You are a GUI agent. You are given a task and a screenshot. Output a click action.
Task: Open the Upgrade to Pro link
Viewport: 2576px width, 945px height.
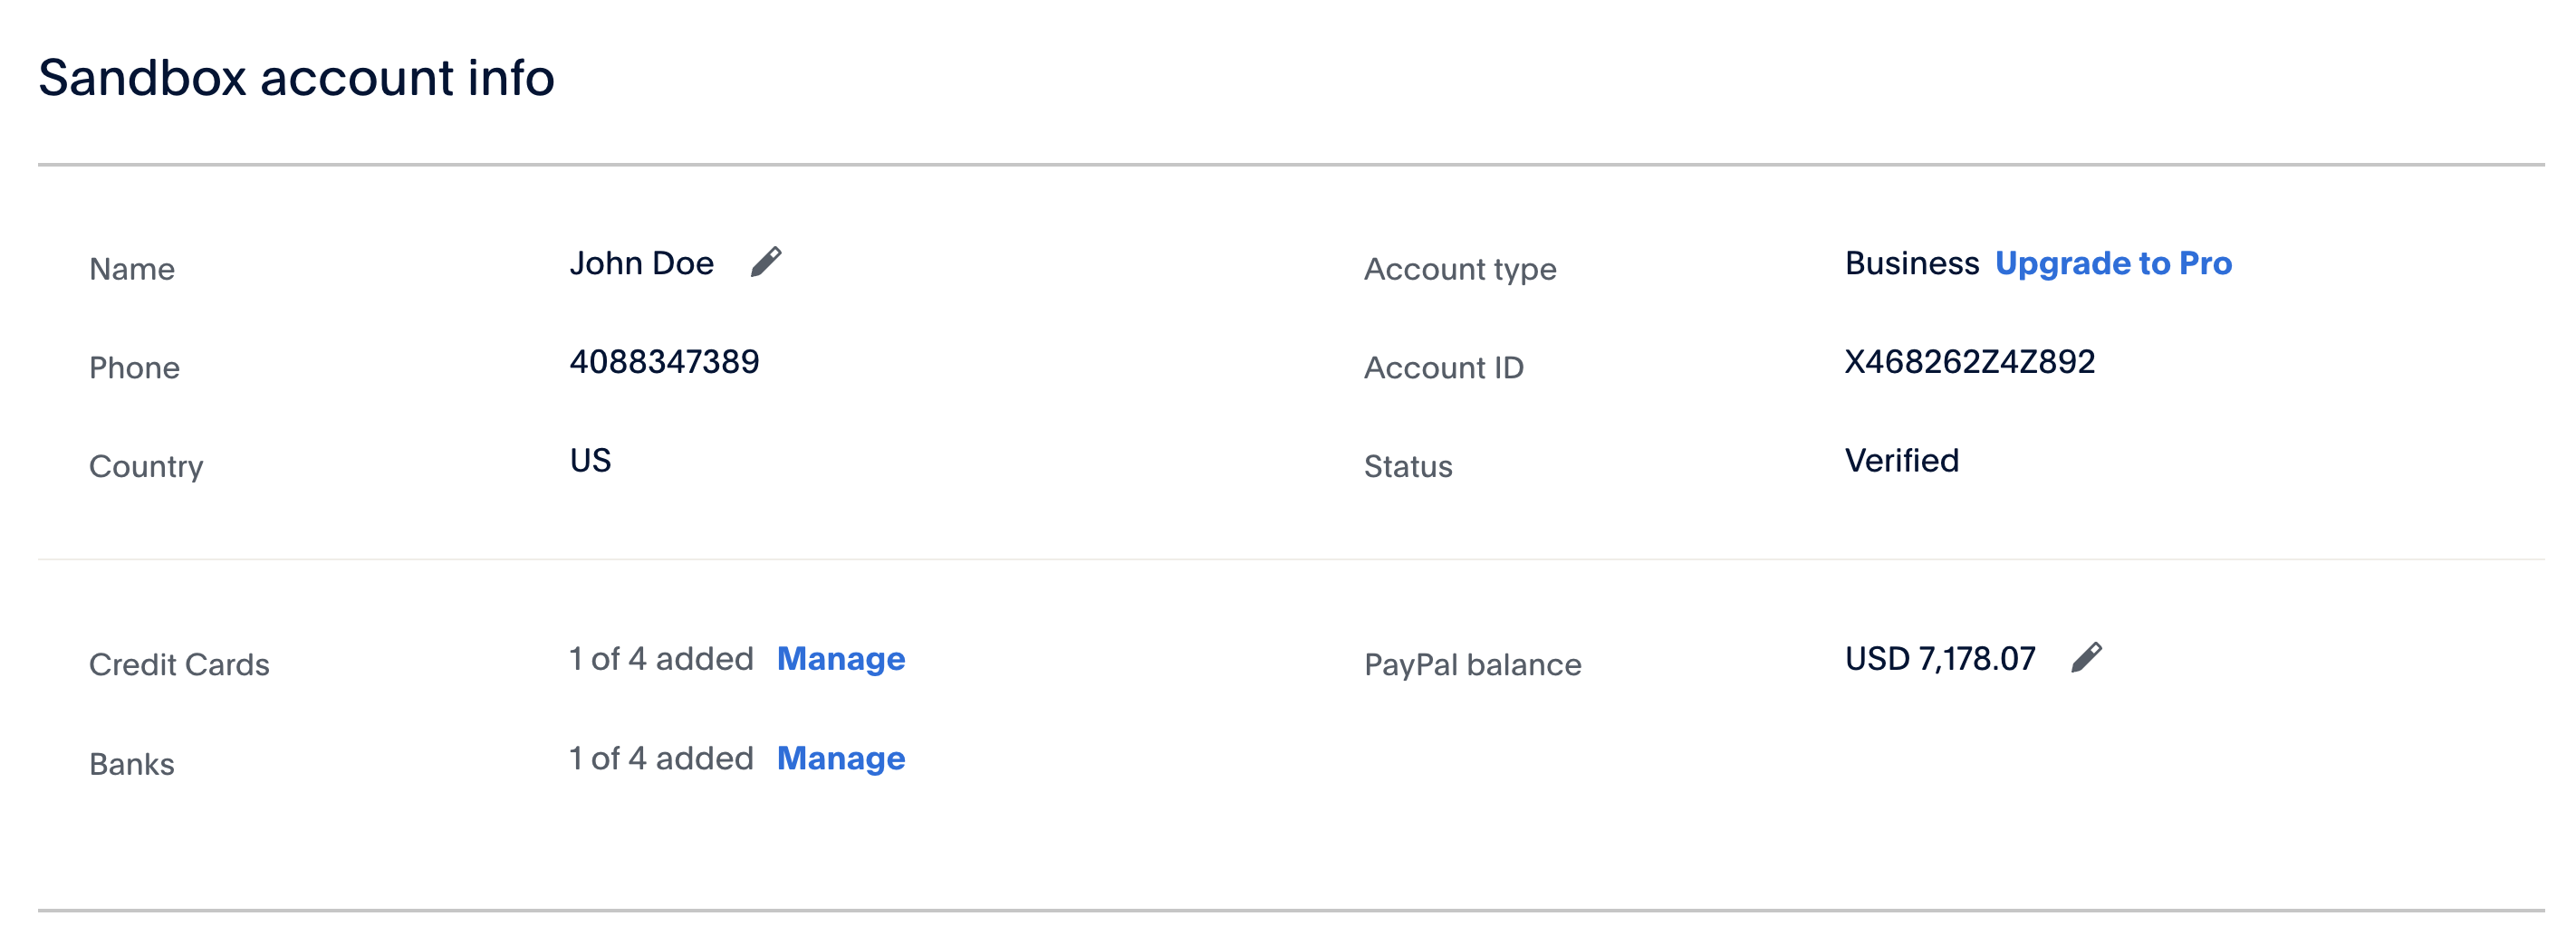[x=2113, y=263]
